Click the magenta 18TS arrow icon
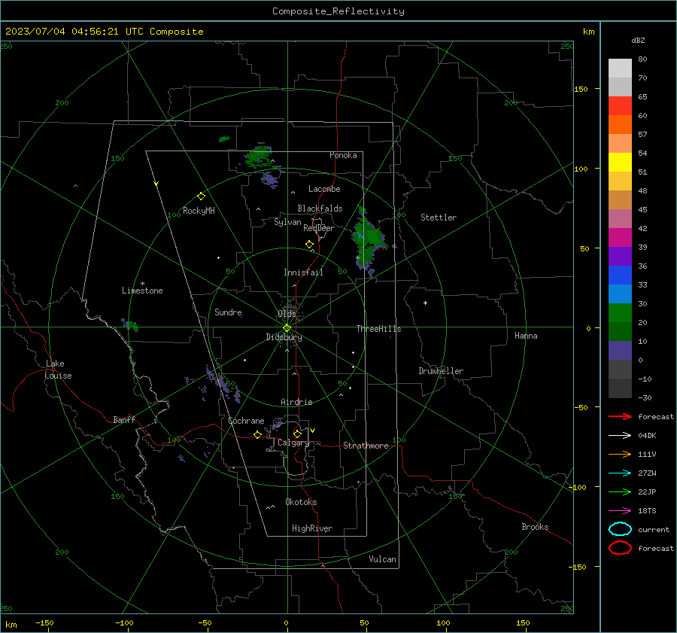677x633 pixels. pos(620,511)
